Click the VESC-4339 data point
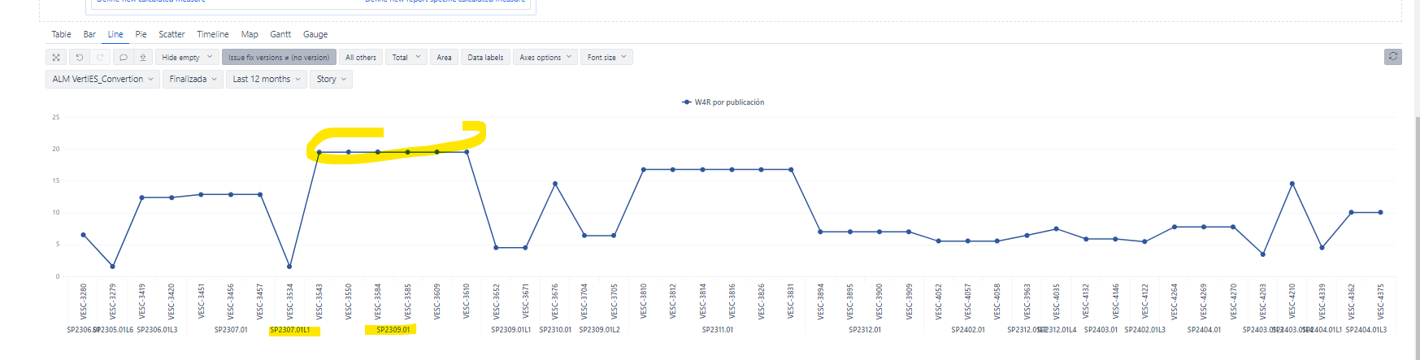The image size is (1420, 360). (1322, 248)
